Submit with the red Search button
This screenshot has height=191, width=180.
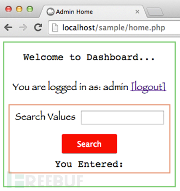click(89, 144)
